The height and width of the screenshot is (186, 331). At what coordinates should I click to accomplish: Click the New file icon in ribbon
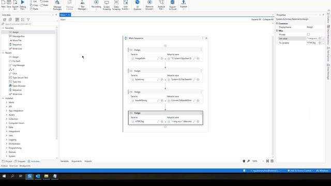click(x=4, y=3)
